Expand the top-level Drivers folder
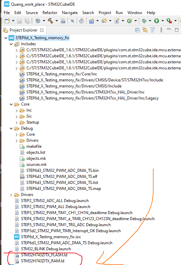 click(11, 195)
